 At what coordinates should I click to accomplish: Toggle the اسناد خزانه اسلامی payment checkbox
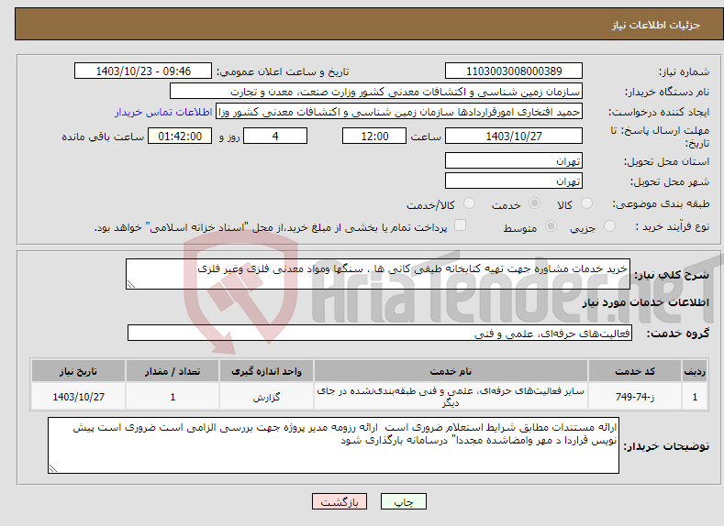[x=461, y=225]
